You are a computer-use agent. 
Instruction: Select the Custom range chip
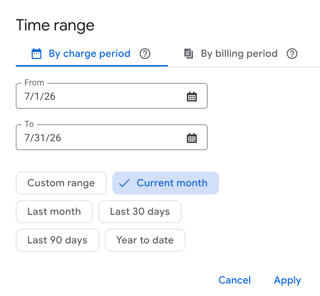point(61,183)
